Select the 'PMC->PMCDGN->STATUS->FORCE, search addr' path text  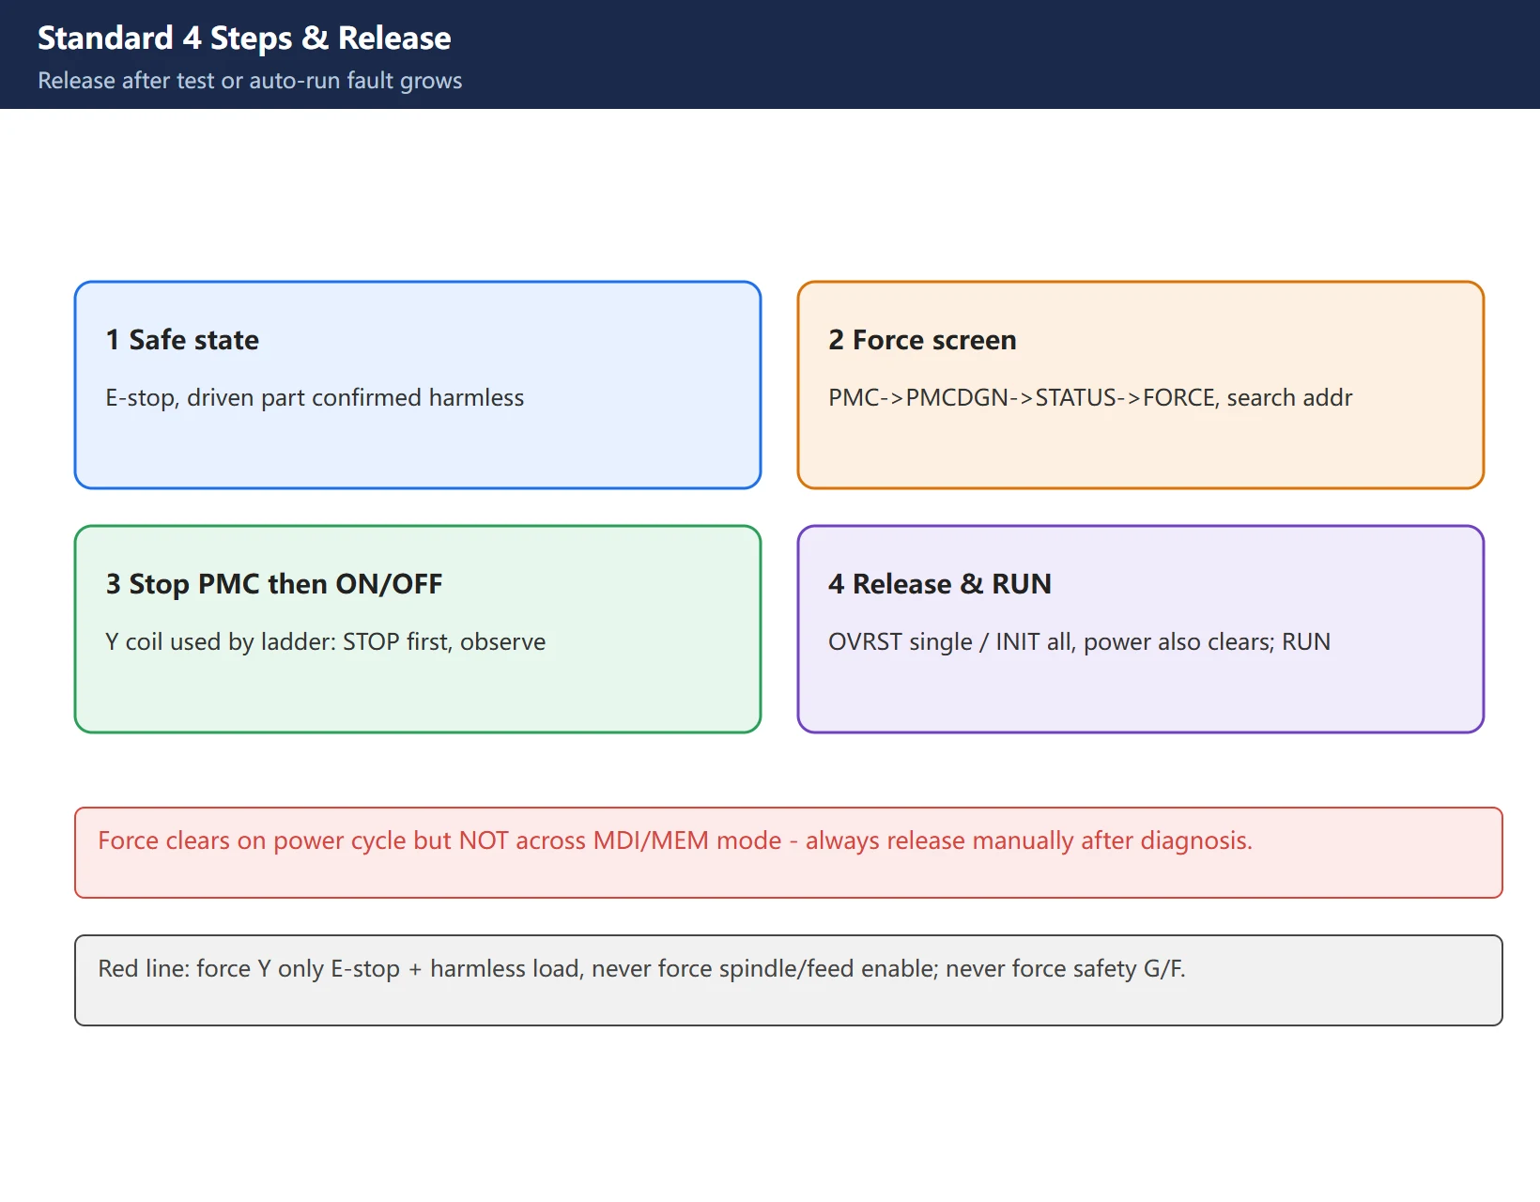(1090, 397)
